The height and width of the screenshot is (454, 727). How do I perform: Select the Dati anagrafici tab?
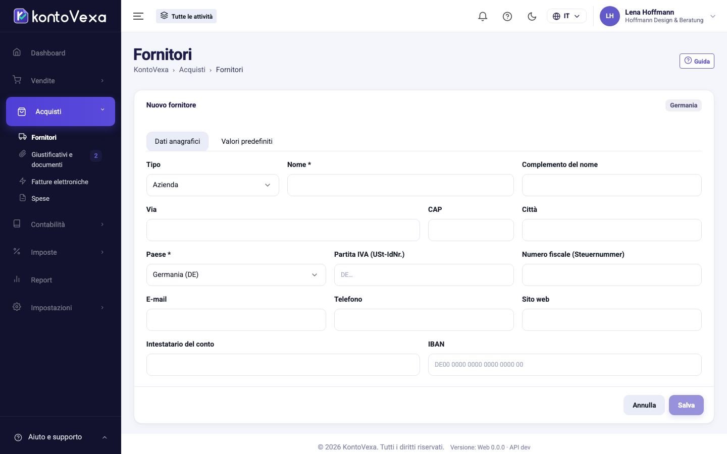click(x=177, y=141)
